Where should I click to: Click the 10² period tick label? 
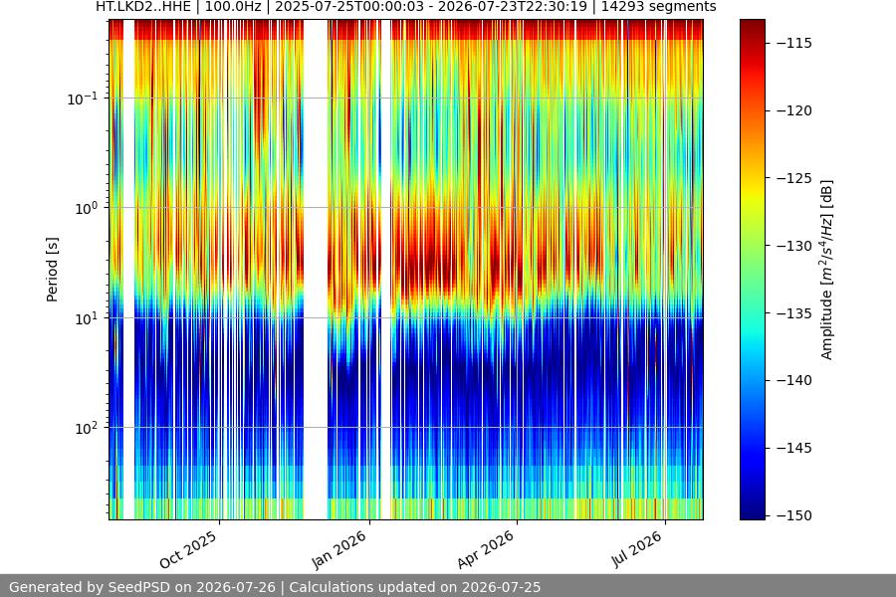[x=86, y=428]
